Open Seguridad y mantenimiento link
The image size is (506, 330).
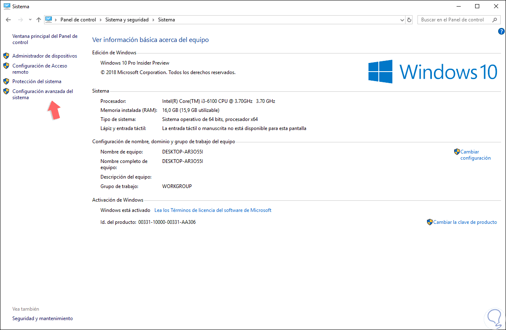[42, 318]
